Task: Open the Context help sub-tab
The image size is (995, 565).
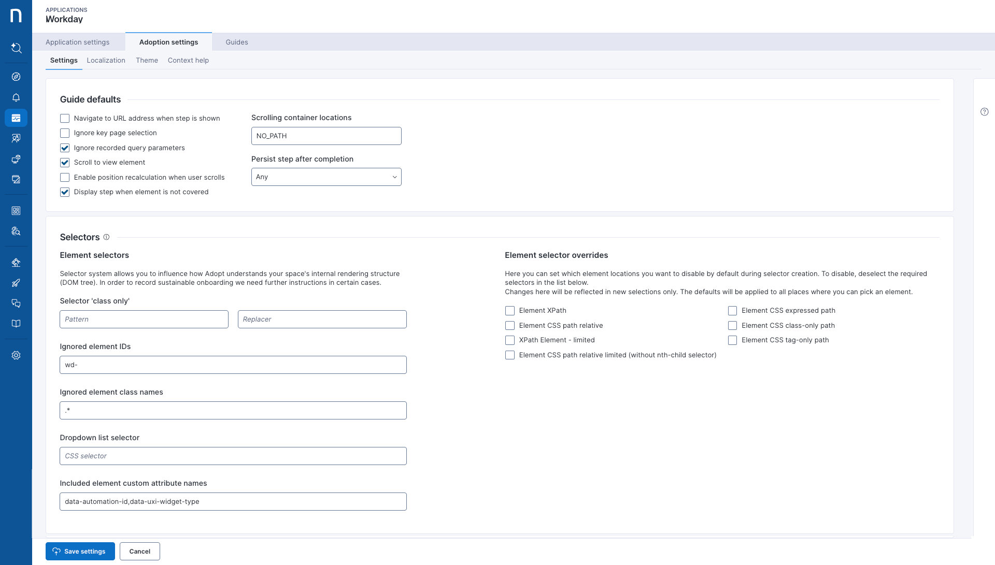Action: pos(188,61)
